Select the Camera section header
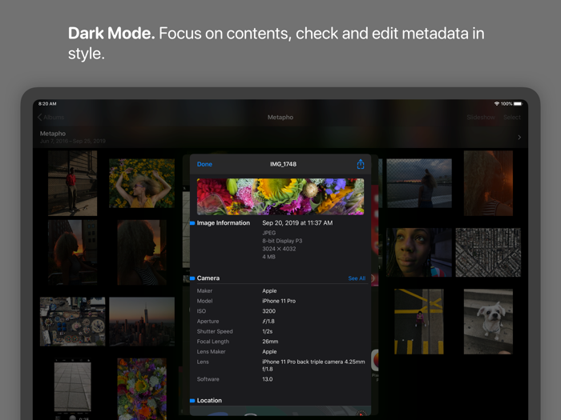561x420 pixels. pyautogui.click(x=208, y=278)
